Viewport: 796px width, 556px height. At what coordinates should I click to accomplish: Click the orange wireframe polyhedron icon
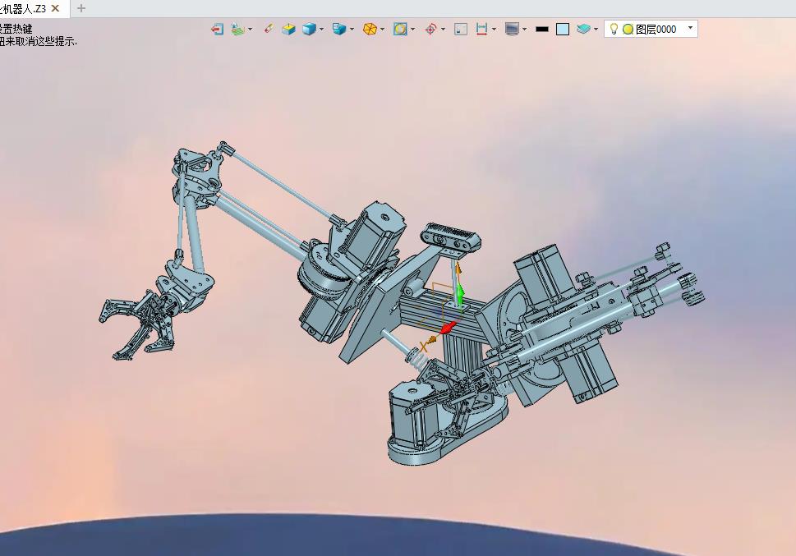point(370,30)
